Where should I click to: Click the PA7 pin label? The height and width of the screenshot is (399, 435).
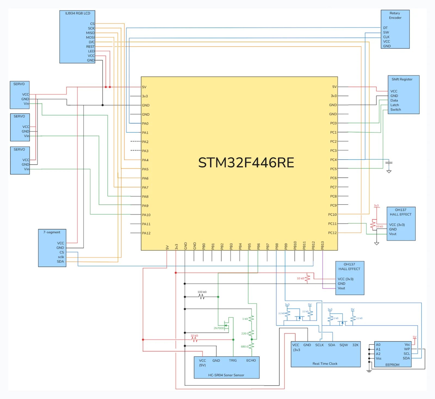(145, 187)
